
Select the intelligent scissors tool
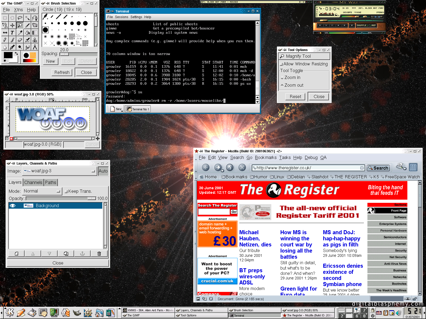pos(5,25)
